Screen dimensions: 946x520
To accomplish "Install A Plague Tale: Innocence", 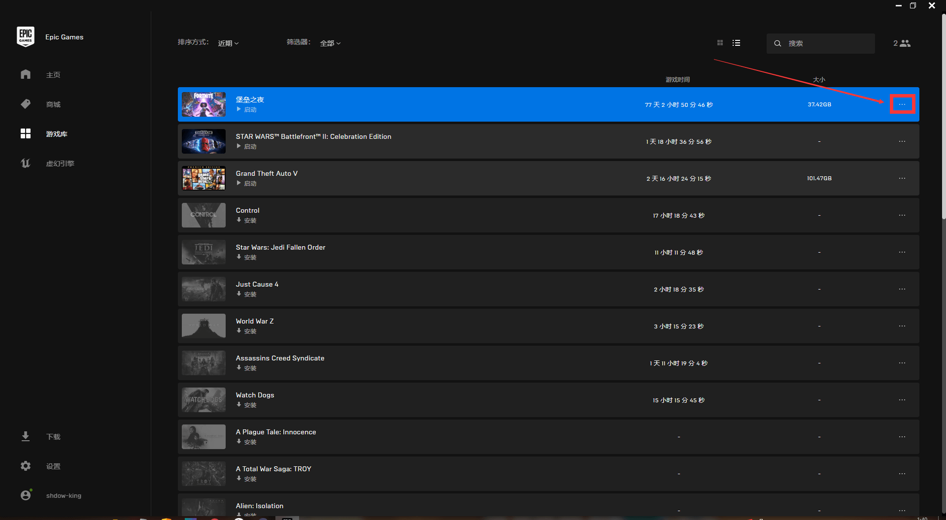I will [246, 442].
